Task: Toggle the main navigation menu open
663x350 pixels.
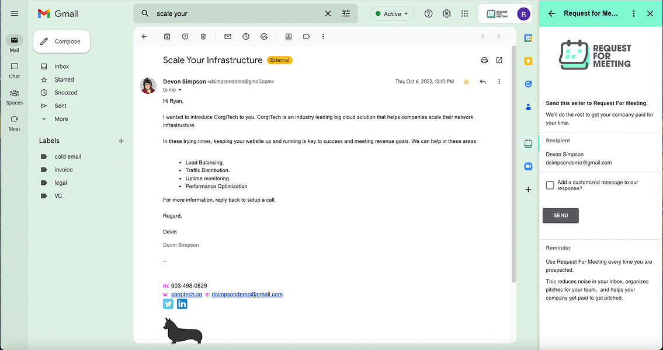Action: (x=14, y=13)
